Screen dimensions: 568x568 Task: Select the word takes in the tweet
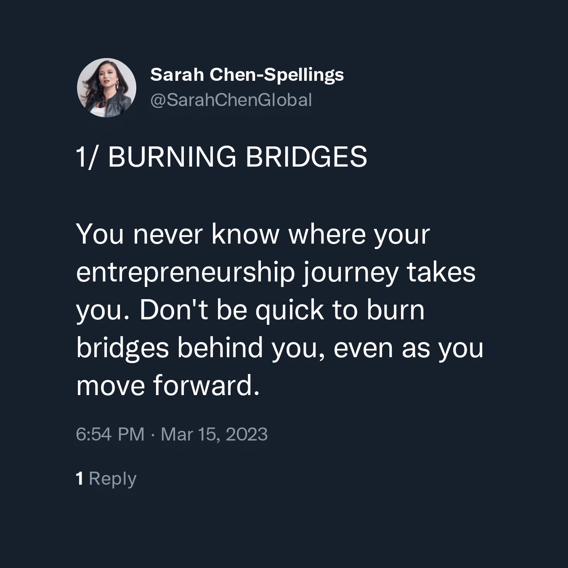pos(441,272)
